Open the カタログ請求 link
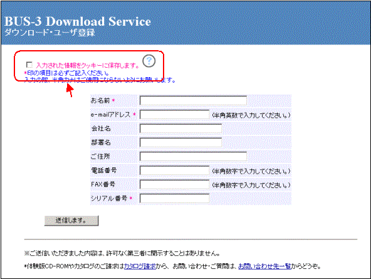 [x=140, y=266]
